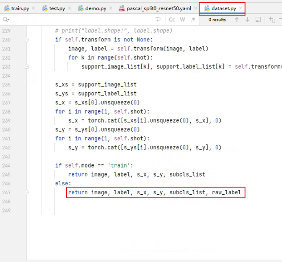This screenshot has width=282, height=262.
Task: Click 'self.transform(image, label)' on line 231
Action: tap(163, 49)
